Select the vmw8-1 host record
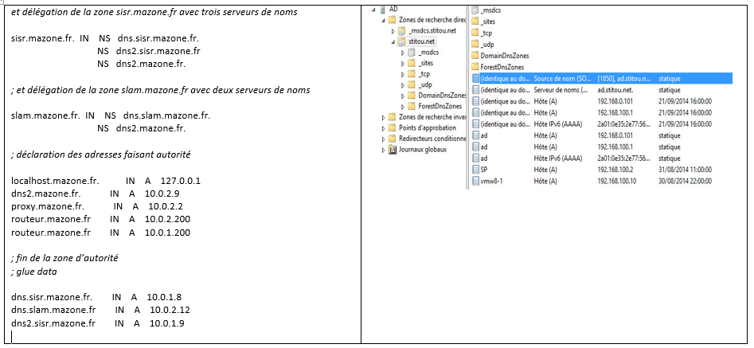Screen dimensions: 754x348 click(x=491, y=181)
